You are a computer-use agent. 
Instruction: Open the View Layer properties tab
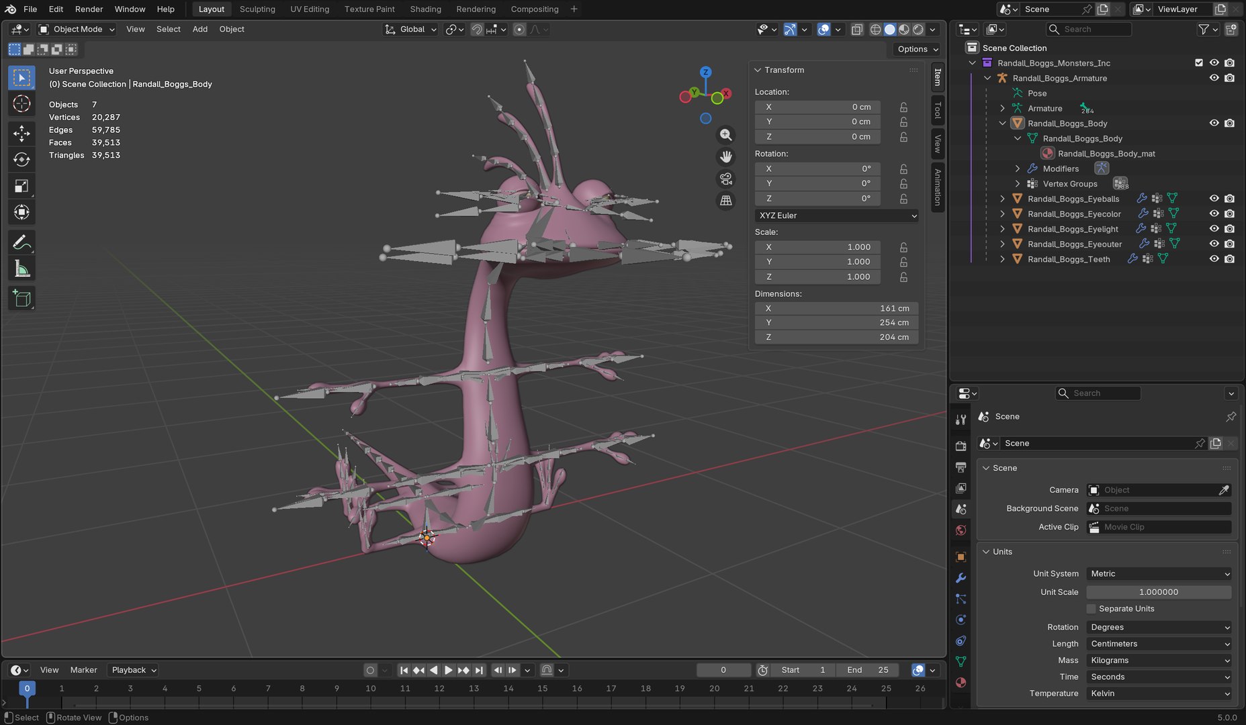pyautogui.click(x=961, y=488)
